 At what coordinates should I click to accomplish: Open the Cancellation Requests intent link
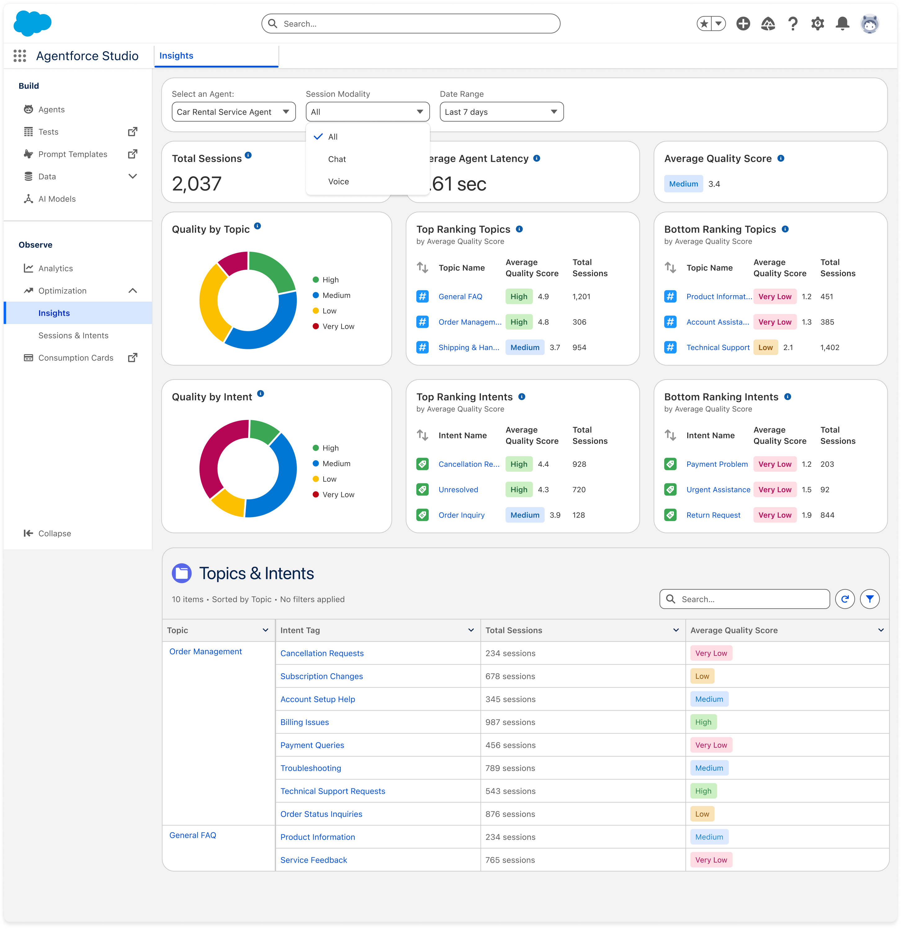[322, 653]
